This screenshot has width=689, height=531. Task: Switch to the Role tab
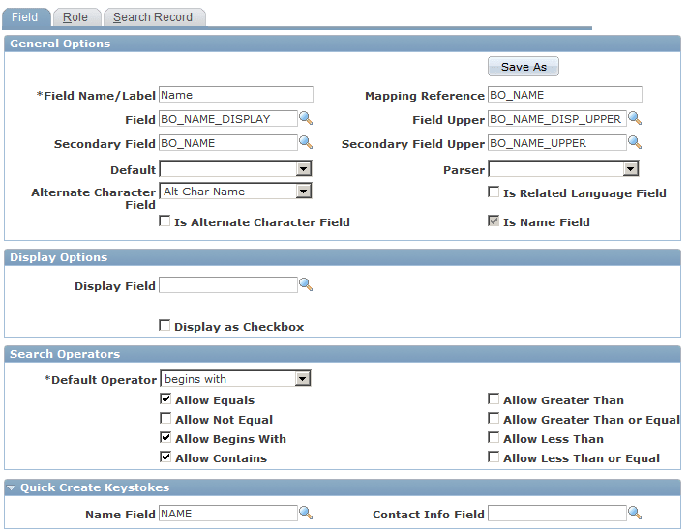pos(75,17)
